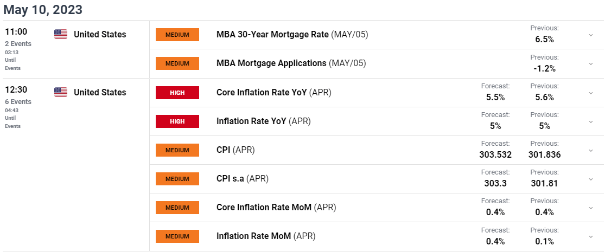The image size is (605, 252).
Task: Click MEDIUM badge for MBA 30-Year Mortgage Rate
Action: (177, 35)
